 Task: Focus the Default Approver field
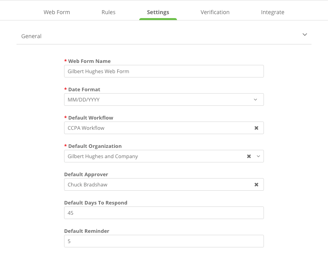coord(157,184)
